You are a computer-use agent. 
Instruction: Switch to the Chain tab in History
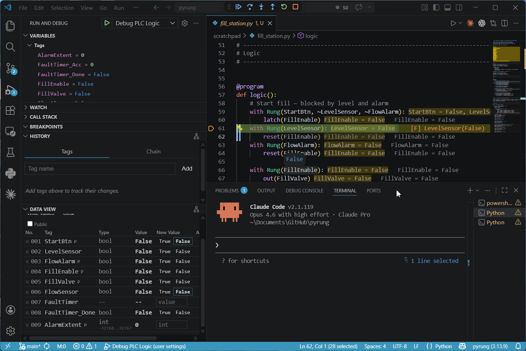(x=153, y=152)
